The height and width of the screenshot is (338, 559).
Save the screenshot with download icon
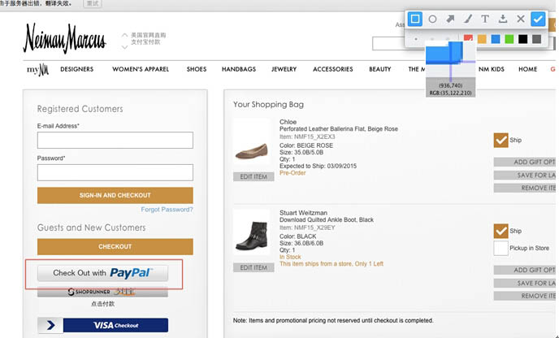[503, 18]
